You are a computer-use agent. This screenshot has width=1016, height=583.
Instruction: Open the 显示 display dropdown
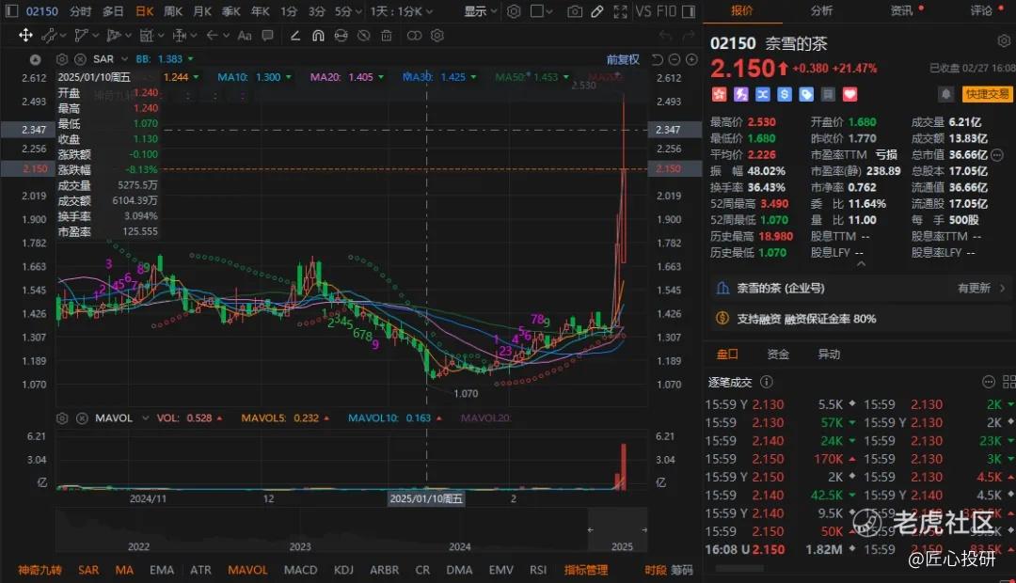click(480, 11)
